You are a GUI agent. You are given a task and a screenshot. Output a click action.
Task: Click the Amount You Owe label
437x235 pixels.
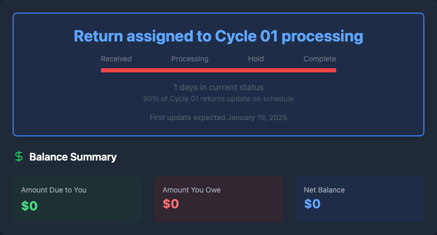point(192,190)
